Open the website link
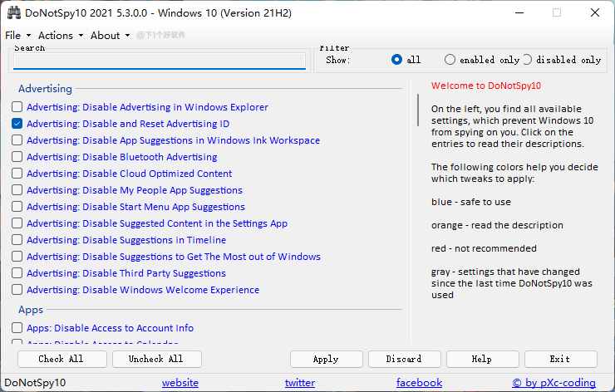This screenshot has height=392, width=615. 180,383
